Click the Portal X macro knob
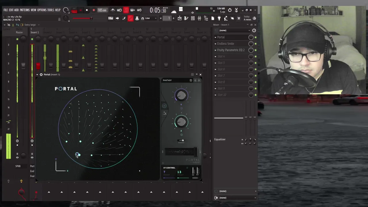Screen dimensions: 368x207 (181, 95)
